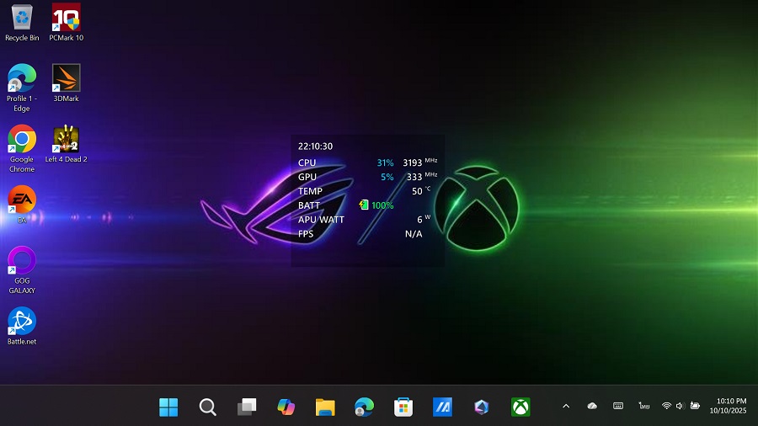Select the PCMark 10 desktop shortcut
The width and height of the screenshot is (758, 426).
click(67, 19)
